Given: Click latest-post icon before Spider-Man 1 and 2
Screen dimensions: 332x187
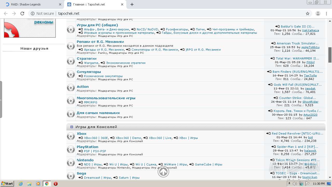Looking at the screenshot, I should [274, 147].
